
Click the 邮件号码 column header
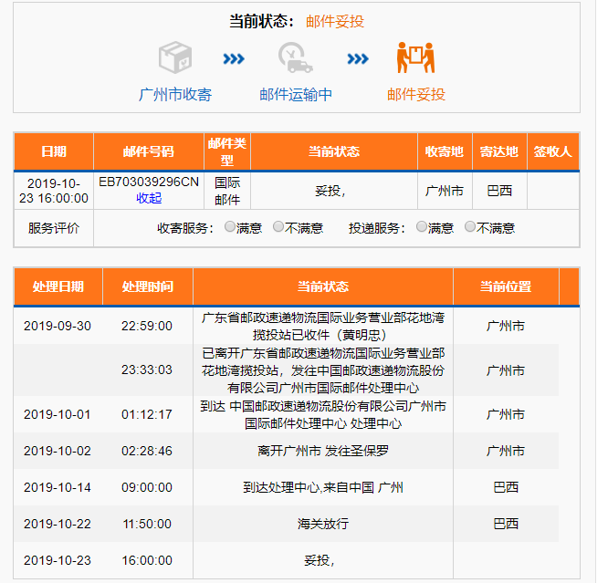coord(149,151)
